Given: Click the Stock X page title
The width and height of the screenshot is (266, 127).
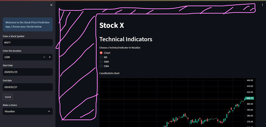Looking at the screenshot, I should tap(112, 25).
